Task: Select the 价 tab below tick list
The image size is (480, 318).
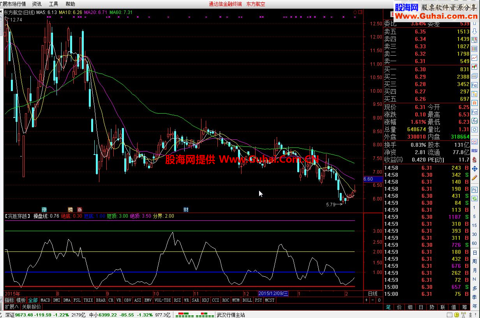Action: [399, 307]
